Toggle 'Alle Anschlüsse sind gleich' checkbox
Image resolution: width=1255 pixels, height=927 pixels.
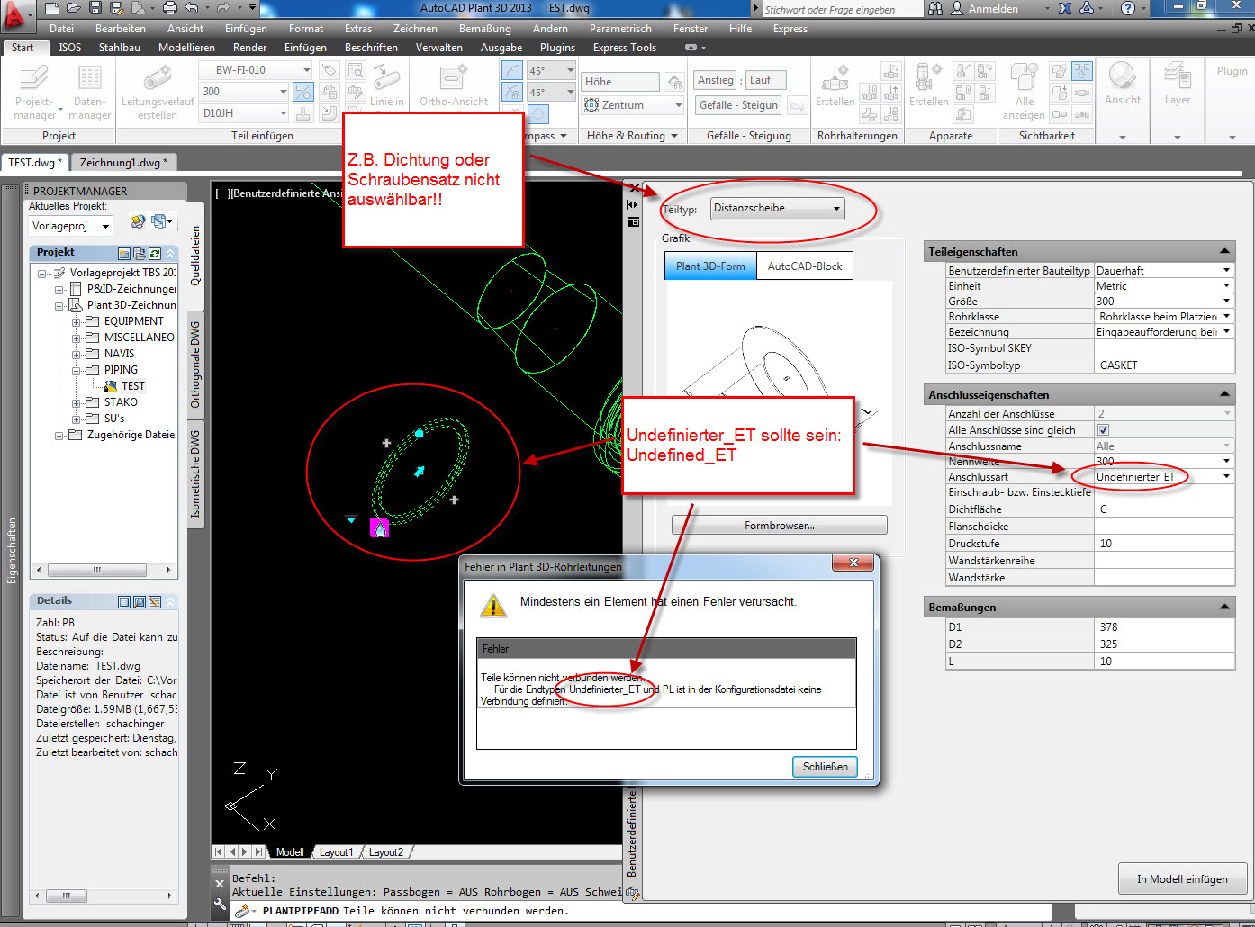pyautogui.click(x=1103, y=430)
